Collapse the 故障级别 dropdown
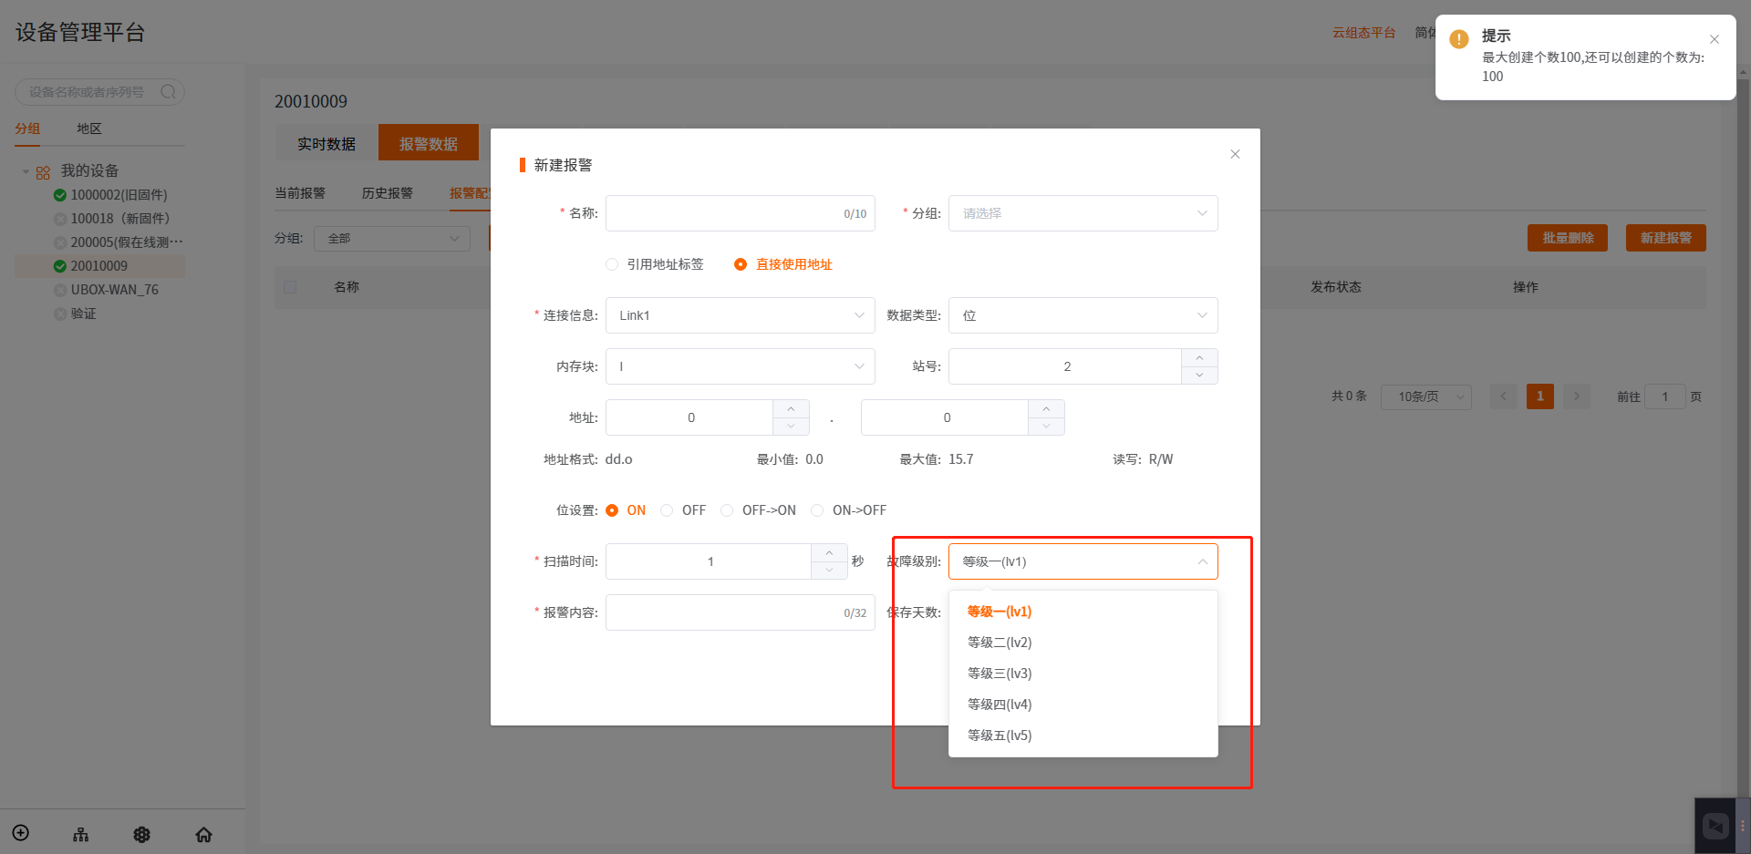 click(x=1083, y=561)
